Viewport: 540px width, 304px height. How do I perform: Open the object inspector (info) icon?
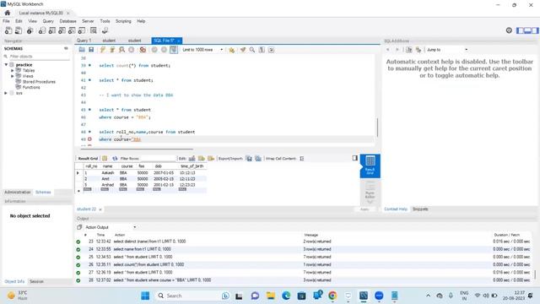click(x=30, y=30)
